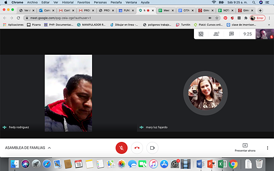This screenshot has width=274, height=171.
Task: Open the Trash in the Dock
Action: pos(259,164)
